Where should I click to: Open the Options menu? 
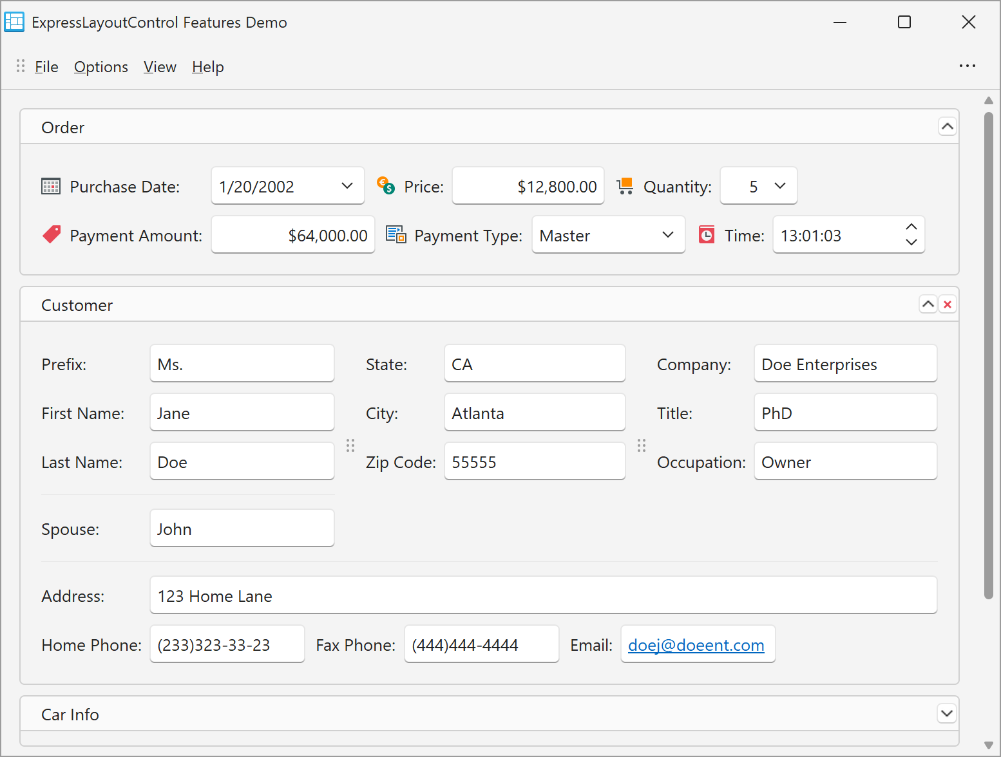101,67
